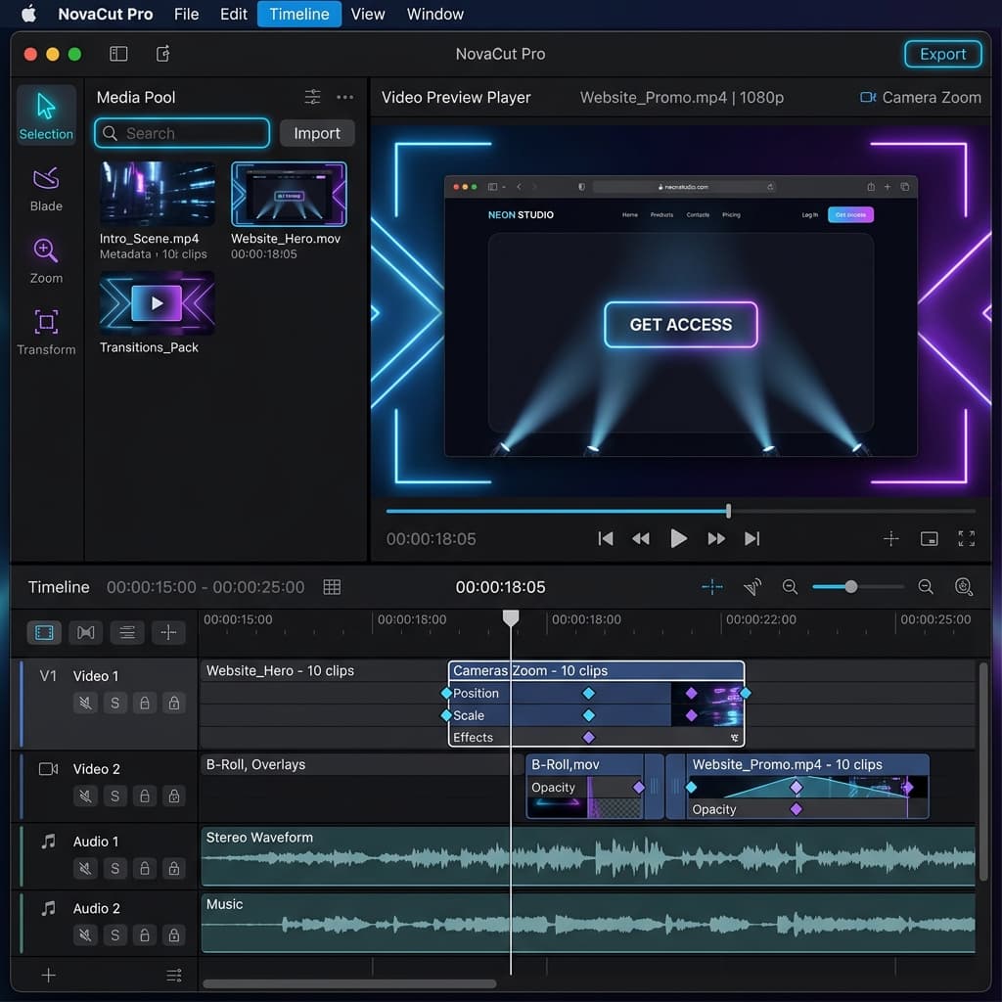Screen dimensions: 1002x1002
Task: Open the NovaCut Pro application menu
Action: coord(106,14)
